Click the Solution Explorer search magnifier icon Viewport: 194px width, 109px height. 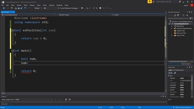pyautogui.click(x=190, y=18)
